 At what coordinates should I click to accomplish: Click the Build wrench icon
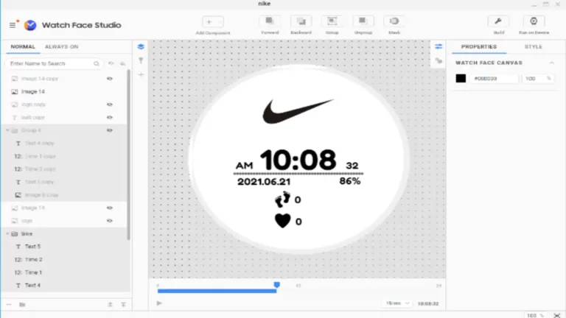(498, 21)
